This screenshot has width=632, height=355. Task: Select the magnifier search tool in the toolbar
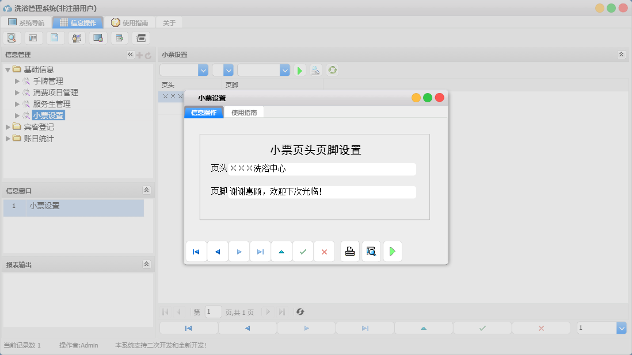tap(12, 37)
